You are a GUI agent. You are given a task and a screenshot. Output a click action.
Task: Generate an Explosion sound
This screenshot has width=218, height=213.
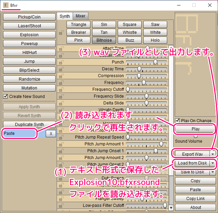point(29,35)
